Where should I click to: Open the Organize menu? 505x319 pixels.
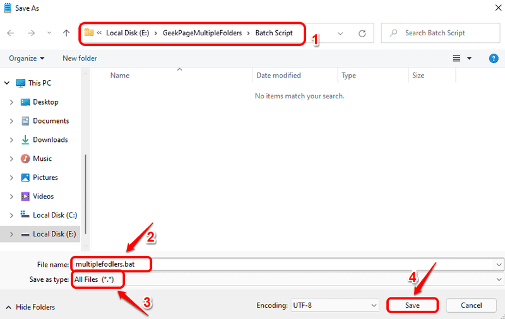[27, 59]
